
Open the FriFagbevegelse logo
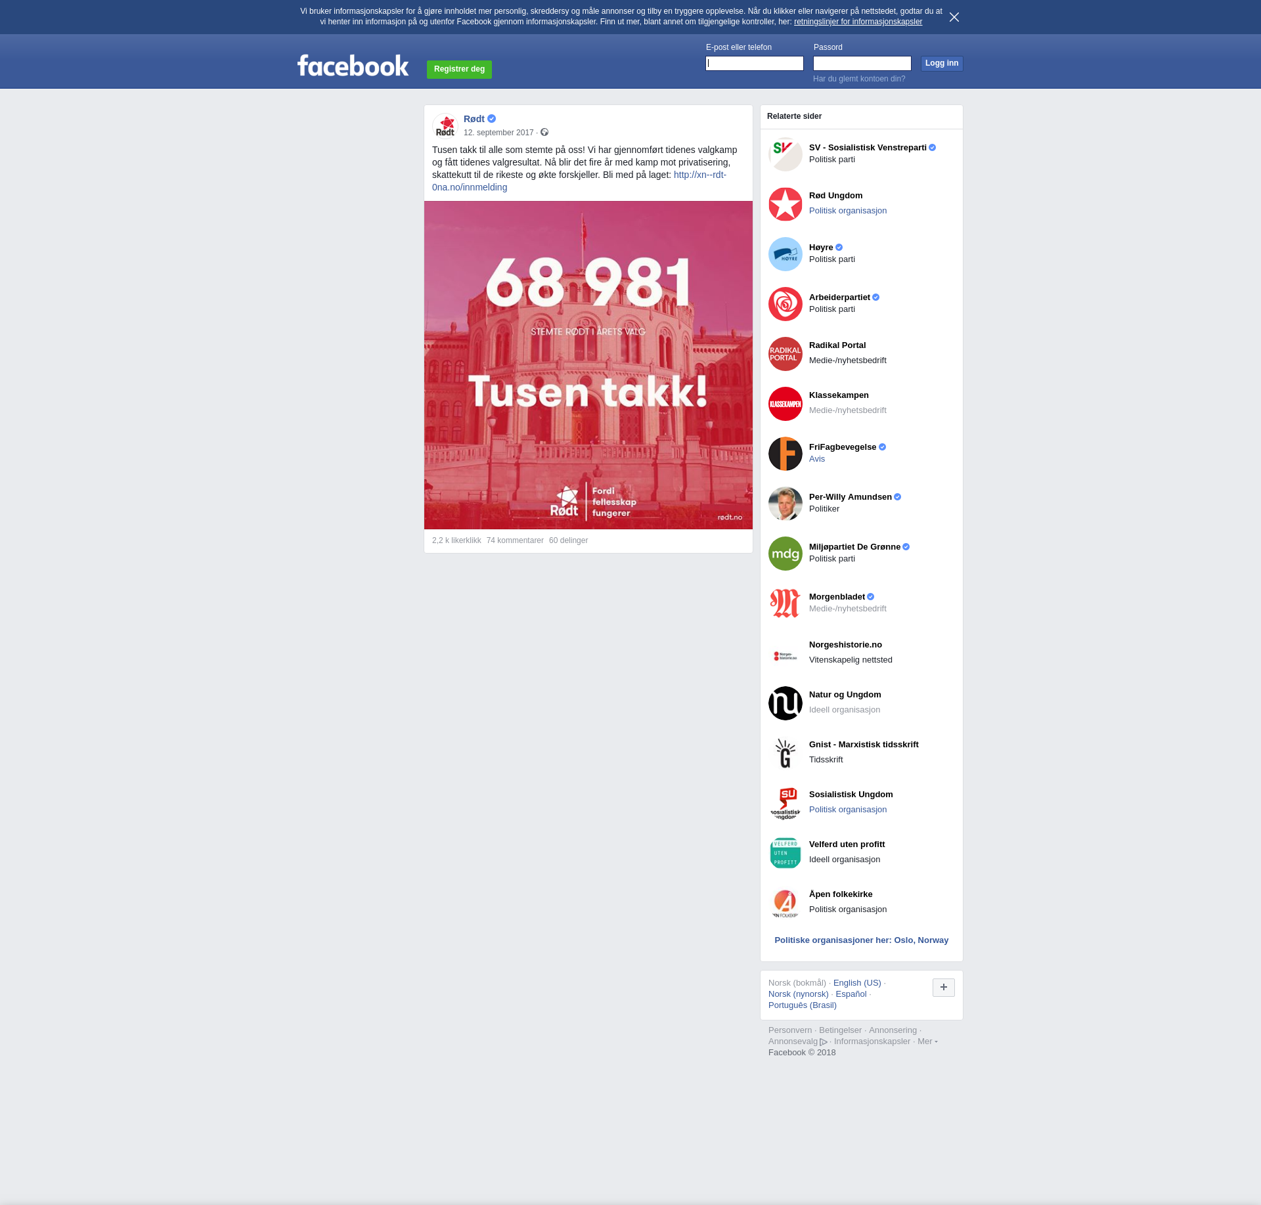coord(785,454)
